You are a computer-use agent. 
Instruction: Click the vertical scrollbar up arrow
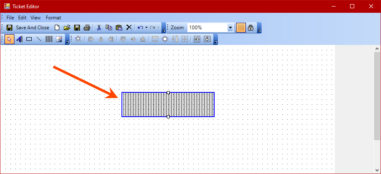coord(377,49)
